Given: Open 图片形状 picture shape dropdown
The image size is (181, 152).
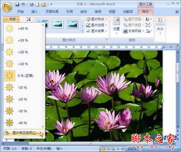Looking at the screenshot, I should click(x=97, y=19).
